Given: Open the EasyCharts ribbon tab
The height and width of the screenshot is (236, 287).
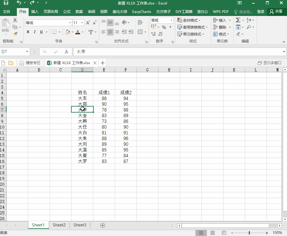Looking at the screenshot, I should click(142, 11).
